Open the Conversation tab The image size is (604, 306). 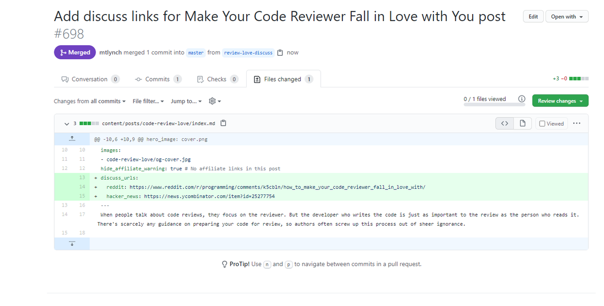pos(90,79)
